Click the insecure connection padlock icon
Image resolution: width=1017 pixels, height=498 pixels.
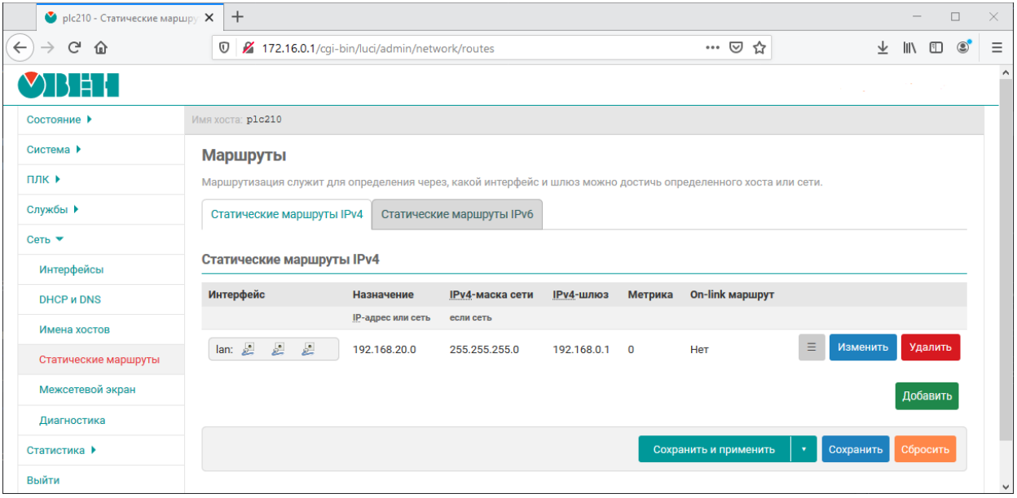pyautogui.click(x=249, y=48)
